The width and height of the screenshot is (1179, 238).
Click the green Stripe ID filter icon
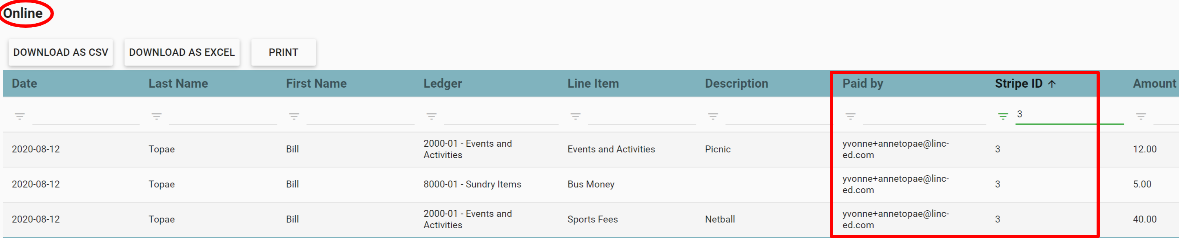[x=1003, y=116]
